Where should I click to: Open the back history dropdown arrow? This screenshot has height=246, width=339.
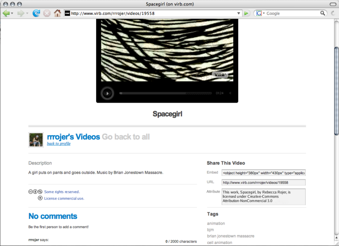tap(12, 14)
